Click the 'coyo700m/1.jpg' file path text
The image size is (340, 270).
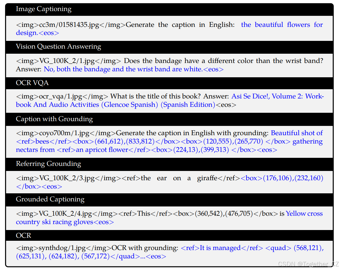(x=64, y=133)
